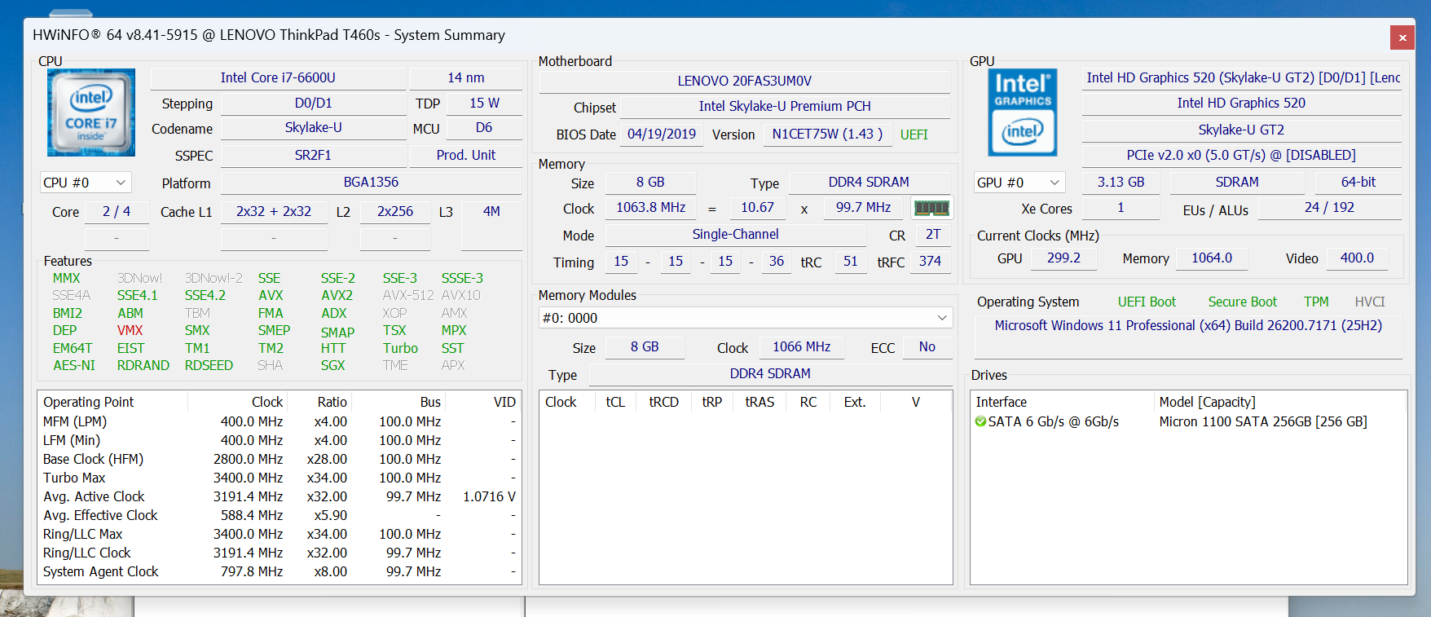The width and height of the screenshot is (1431, 617).
Task: Click the 15 W TDP value
Action: pos(484,104)
